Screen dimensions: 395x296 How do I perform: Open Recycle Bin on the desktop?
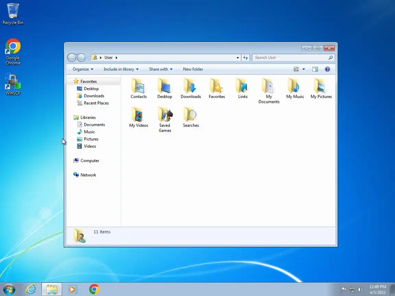point(13,14)
